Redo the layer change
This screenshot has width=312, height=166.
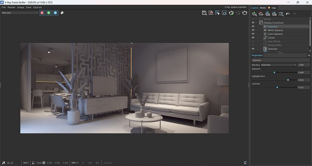click(x=294, y=14)
